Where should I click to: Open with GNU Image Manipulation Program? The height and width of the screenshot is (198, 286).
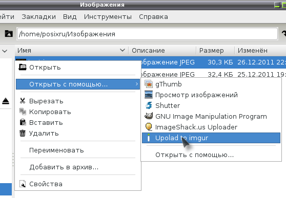[211, 116]
